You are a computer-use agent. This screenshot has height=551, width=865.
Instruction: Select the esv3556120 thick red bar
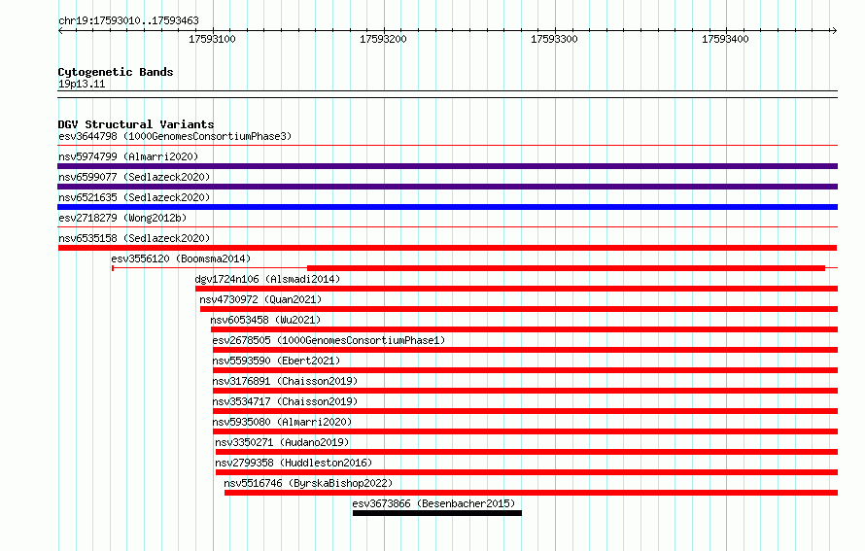click(566, 268)
